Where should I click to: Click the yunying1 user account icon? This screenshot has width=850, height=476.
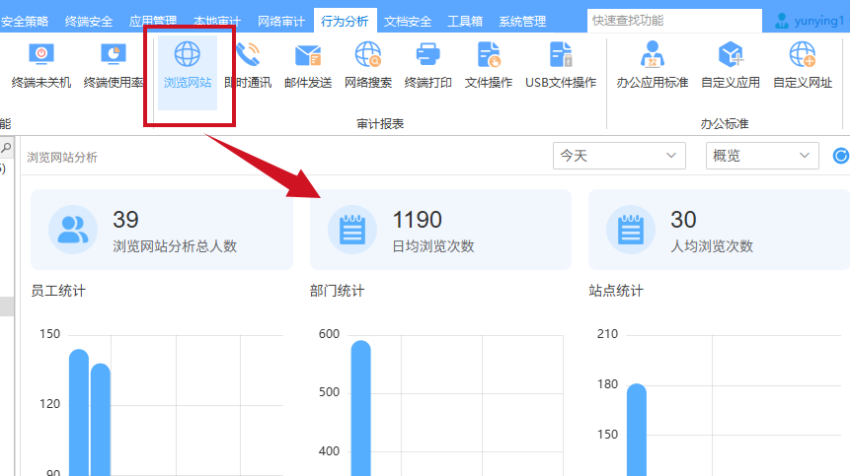click(782, 21)
